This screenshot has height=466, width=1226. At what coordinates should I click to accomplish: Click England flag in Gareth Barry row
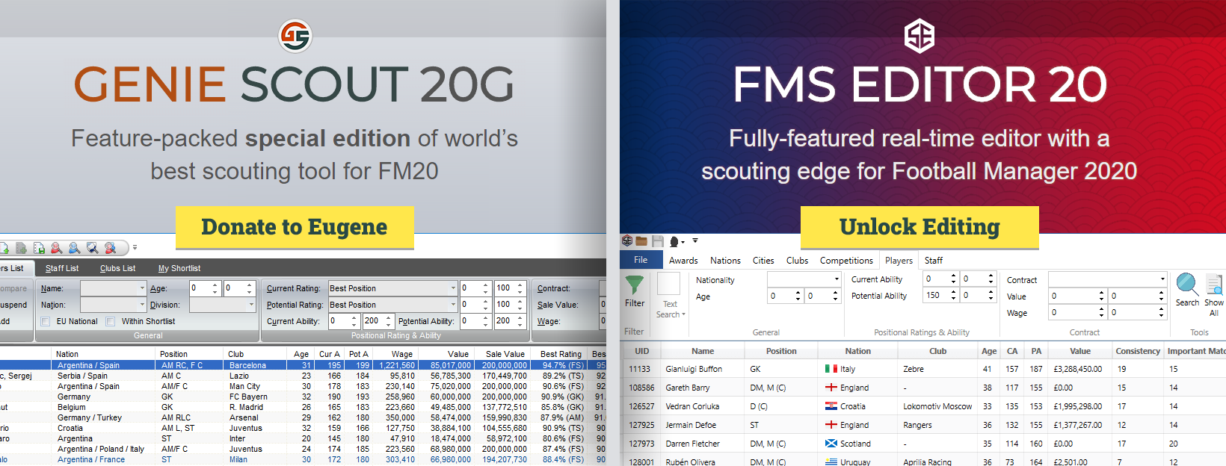[x=831, y=388]
